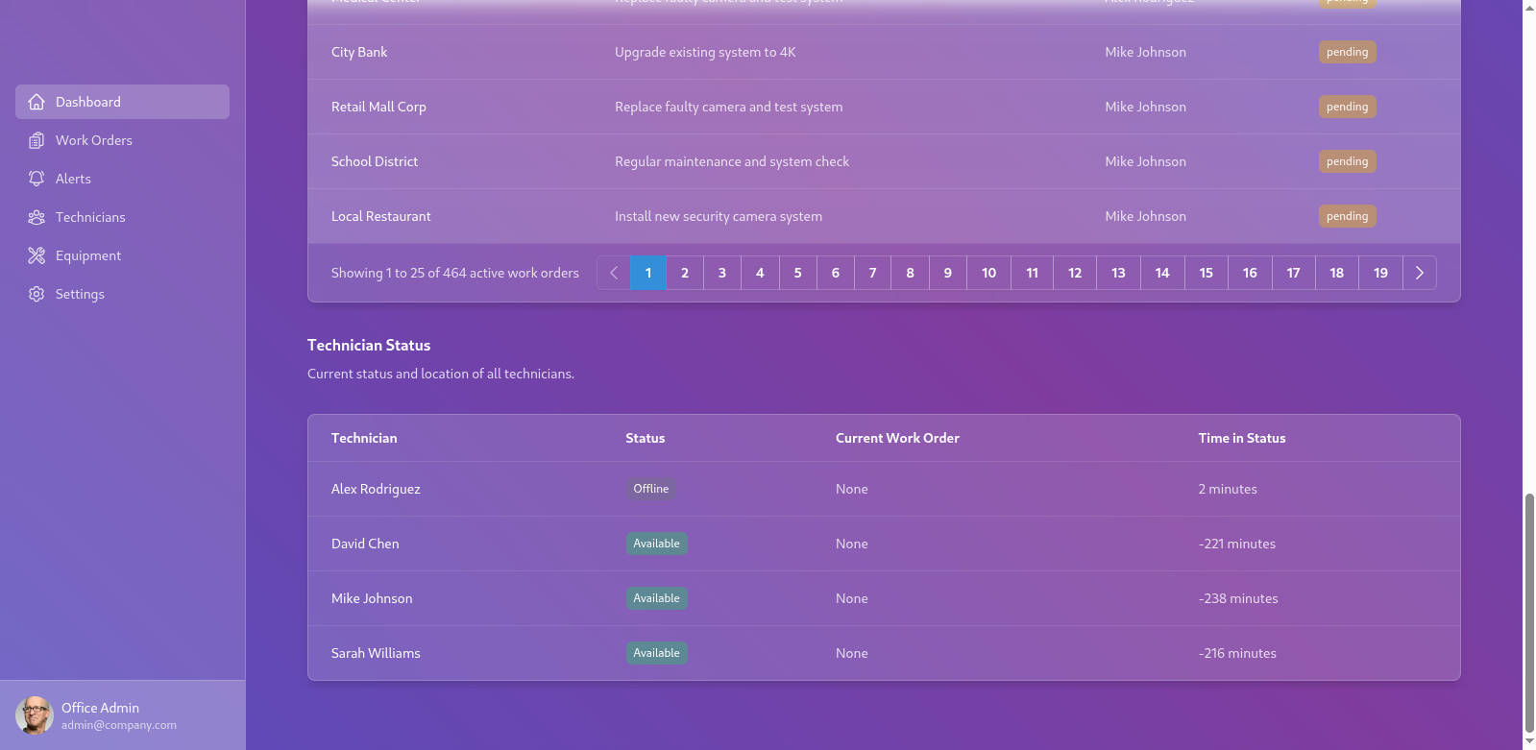Click the Technicians people icon
This screenshot has width=1536, height=750.
tap(37, 217)
